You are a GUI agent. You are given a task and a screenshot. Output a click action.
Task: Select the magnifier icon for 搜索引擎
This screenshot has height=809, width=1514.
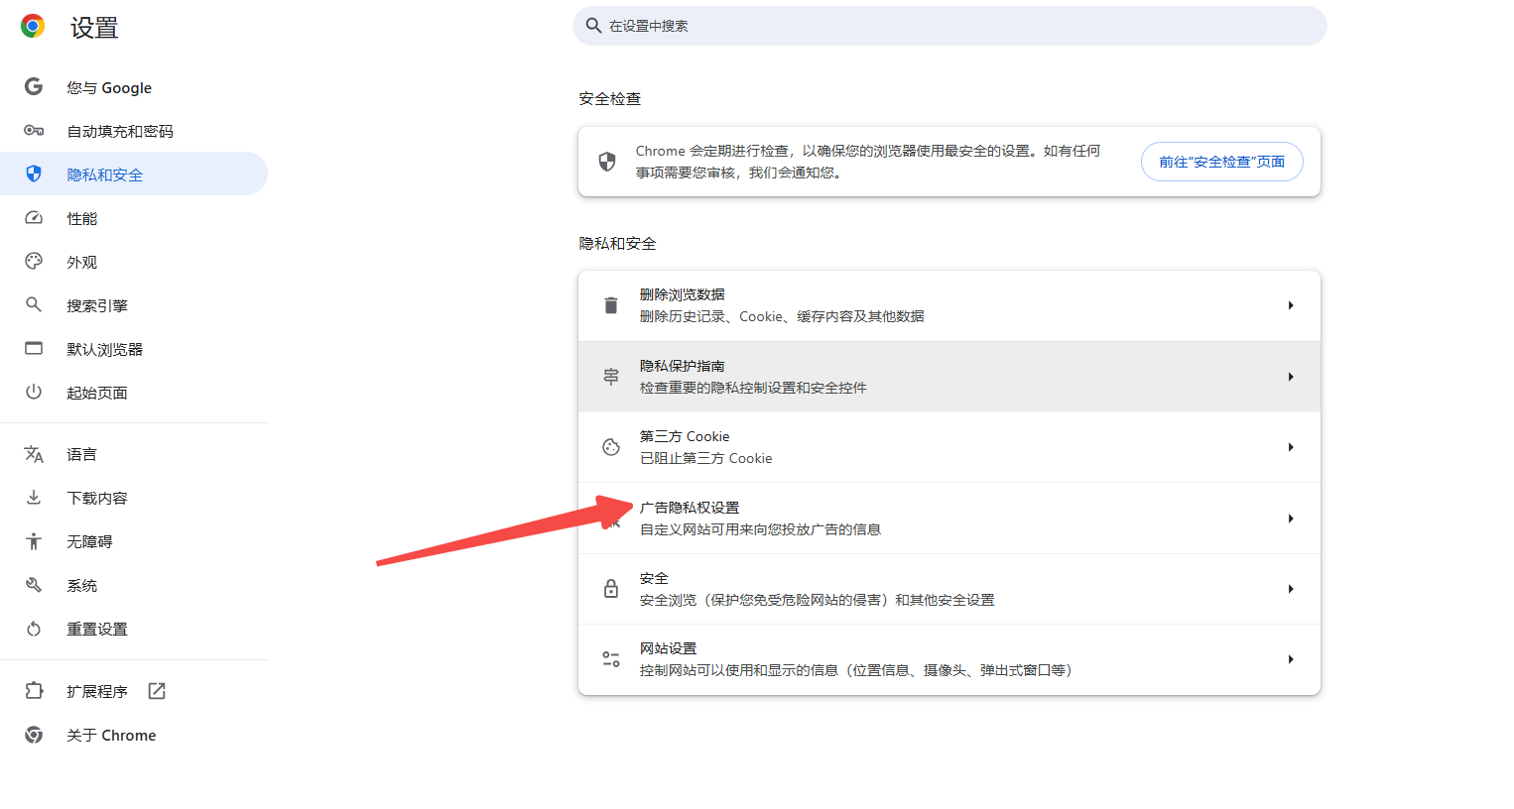click(33, 304)
